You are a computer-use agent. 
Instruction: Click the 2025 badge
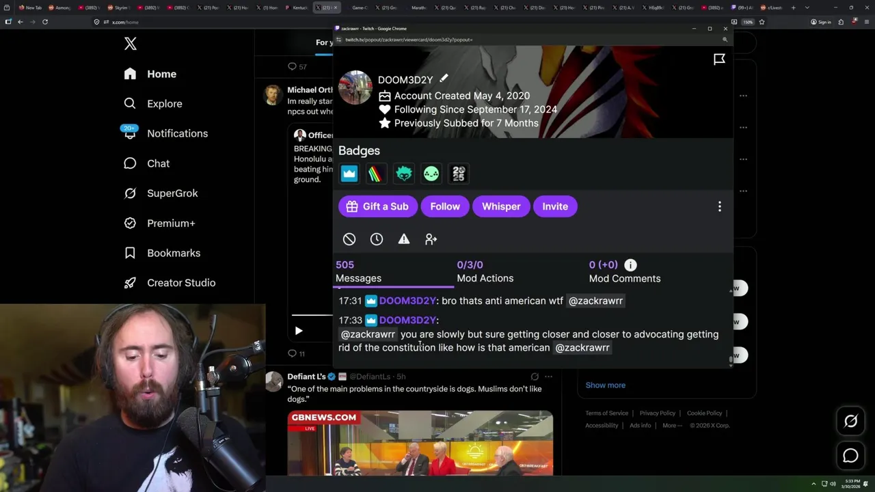click(459, 174)
